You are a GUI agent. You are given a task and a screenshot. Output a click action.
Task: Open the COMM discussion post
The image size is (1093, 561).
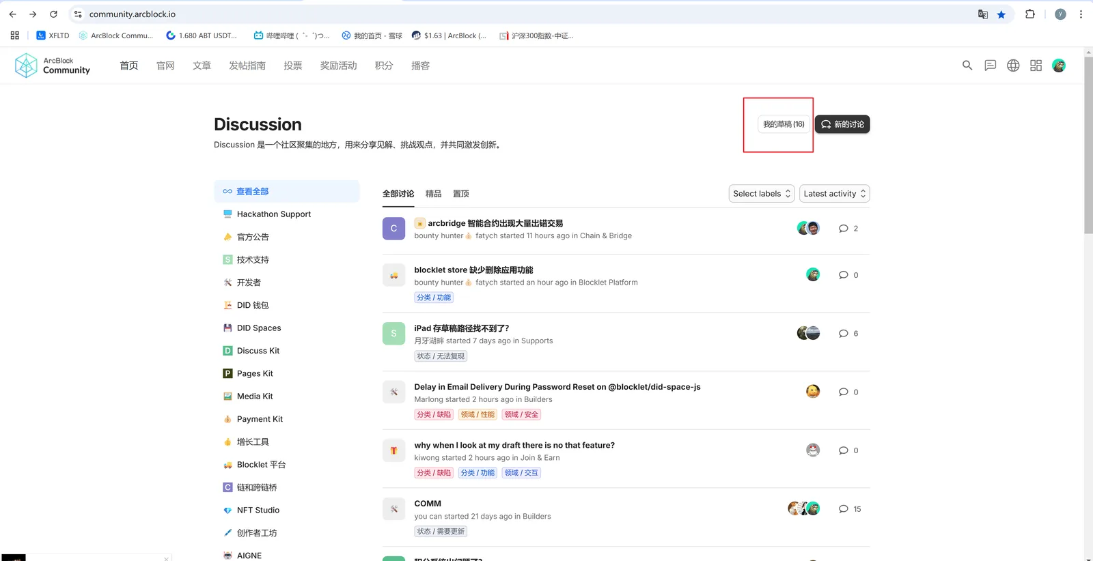[428, 504]
